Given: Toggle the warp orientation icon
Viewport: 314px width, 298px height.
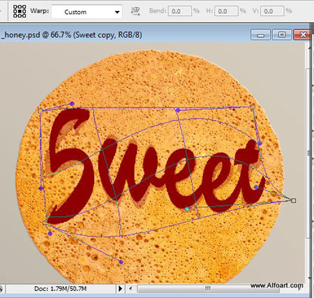Looking at the screenshot, I should click(x=135, y=11).
